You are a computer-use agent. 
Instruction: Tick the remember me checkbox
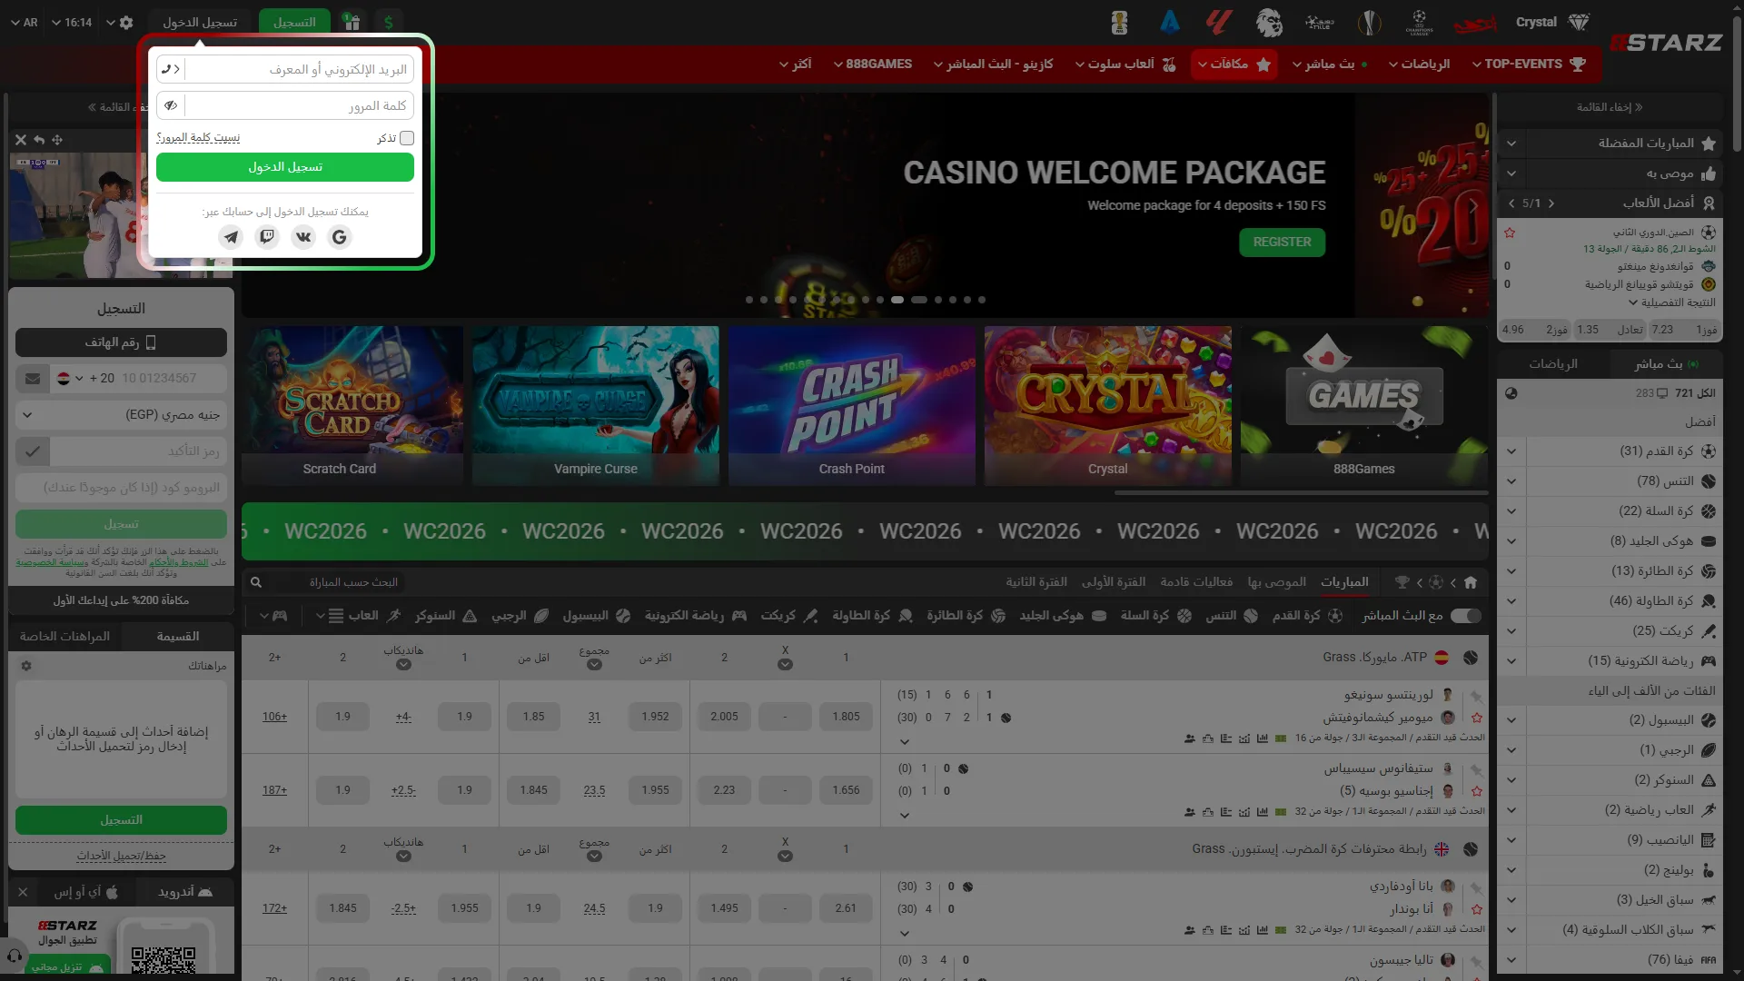[x=407, y=138]
